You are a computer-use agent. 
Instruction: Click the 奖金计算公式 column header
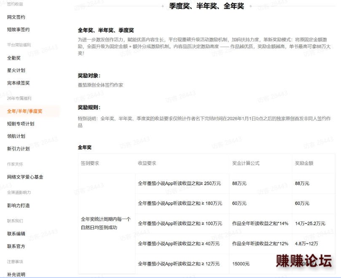(246, 163)
